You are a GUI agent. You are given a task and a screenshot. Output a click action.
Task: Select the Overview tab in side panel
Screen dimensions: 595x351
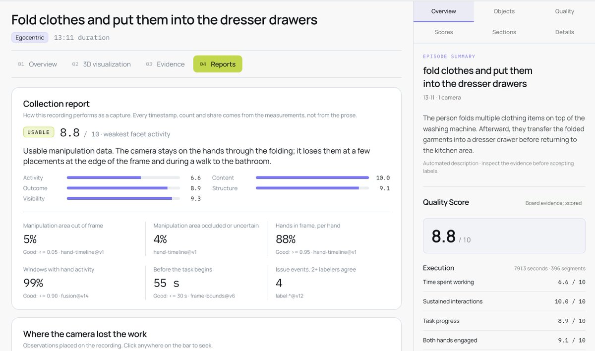(444, 11)
